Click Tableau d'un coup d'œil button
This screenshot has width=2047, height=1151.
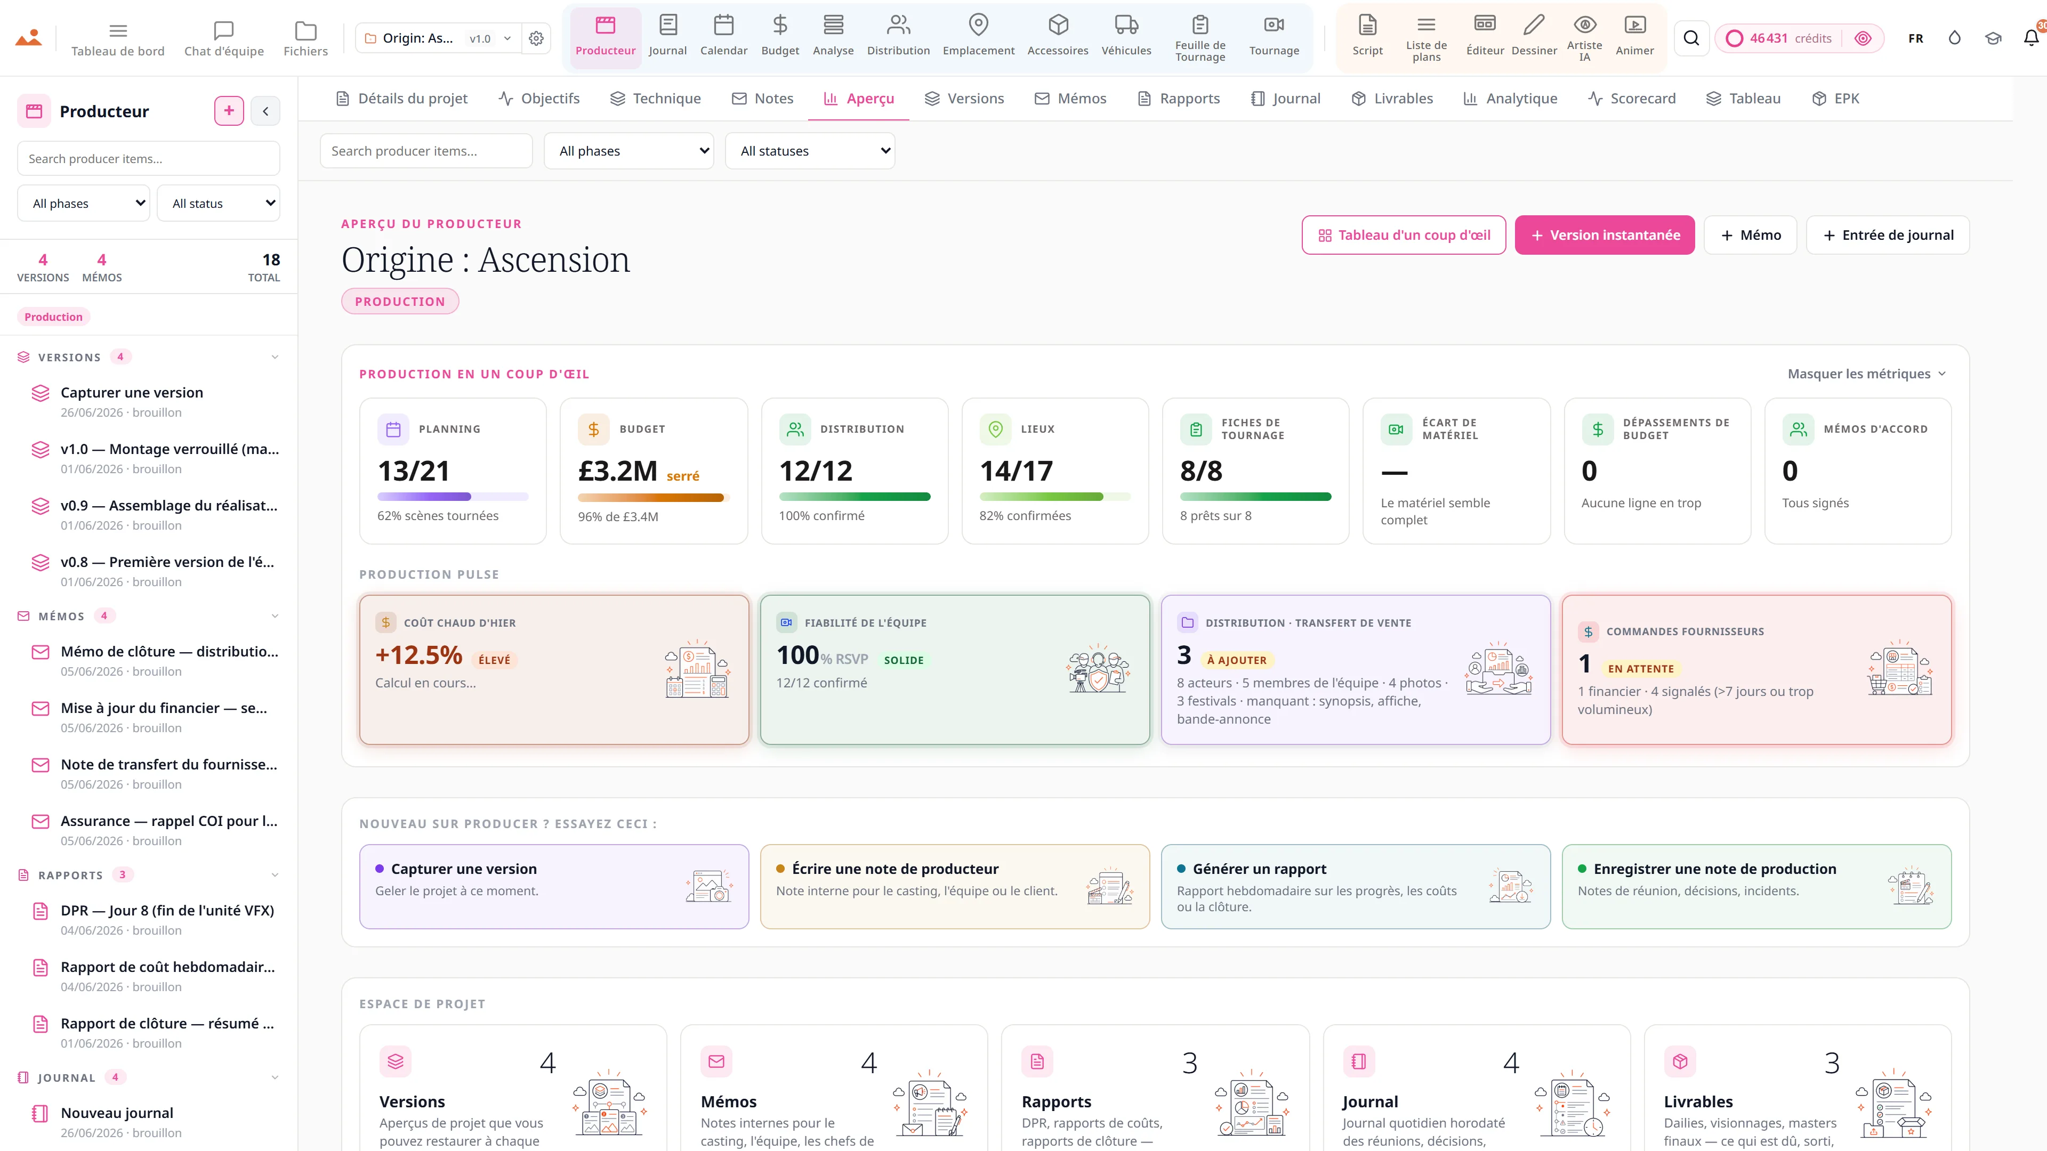[x=1404, y=235]
